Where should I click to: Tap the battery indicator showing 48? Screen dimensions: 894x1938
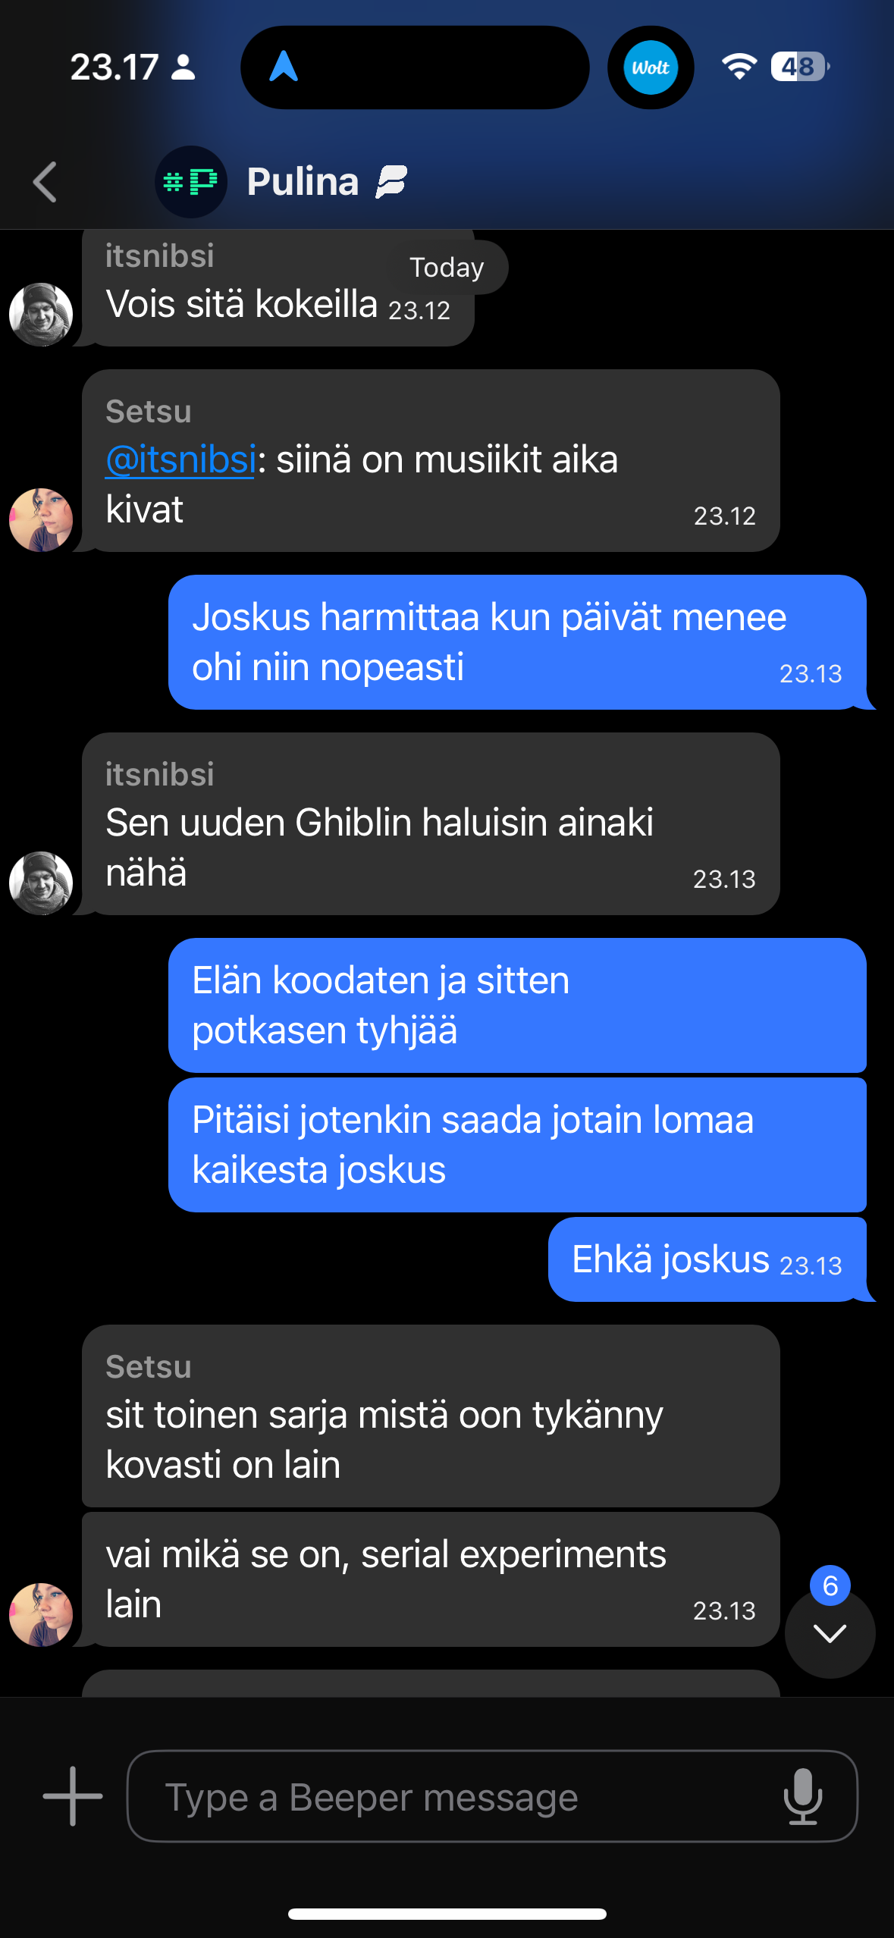(800, 67)
